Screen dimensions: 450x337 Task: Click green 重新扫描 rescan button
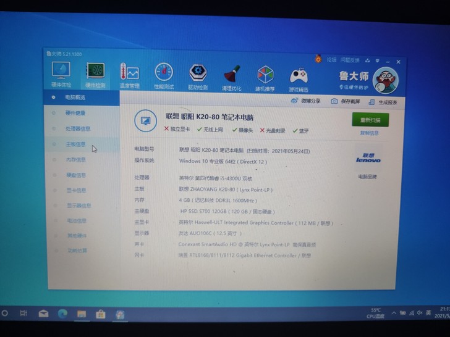point(370,120)
